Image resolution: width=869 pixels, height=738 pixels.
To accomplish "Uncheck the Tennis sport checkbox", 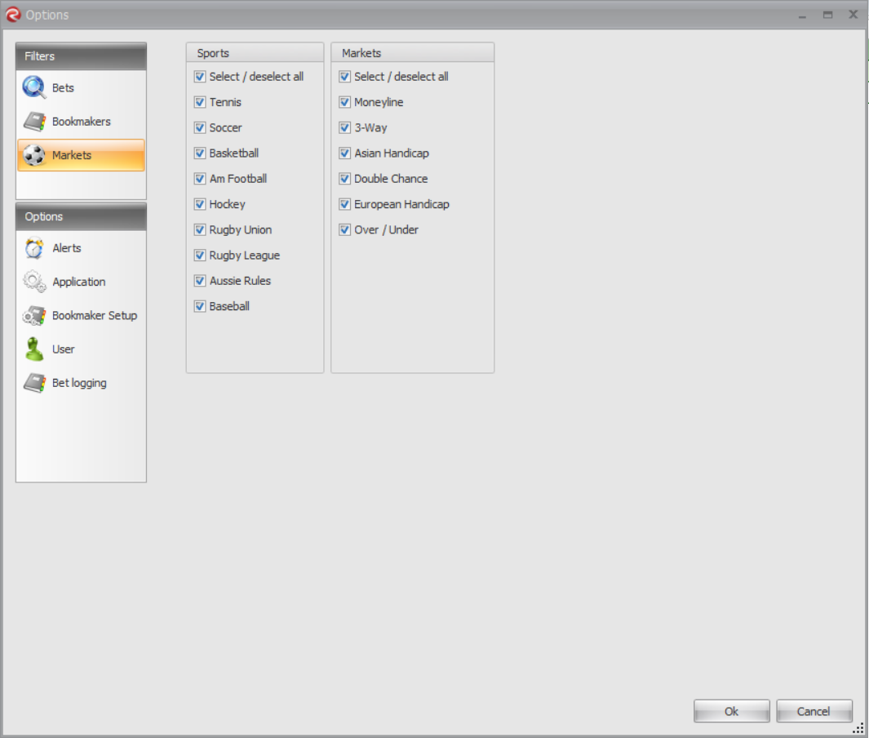I will pyautogui.click(x=200, y=102).
